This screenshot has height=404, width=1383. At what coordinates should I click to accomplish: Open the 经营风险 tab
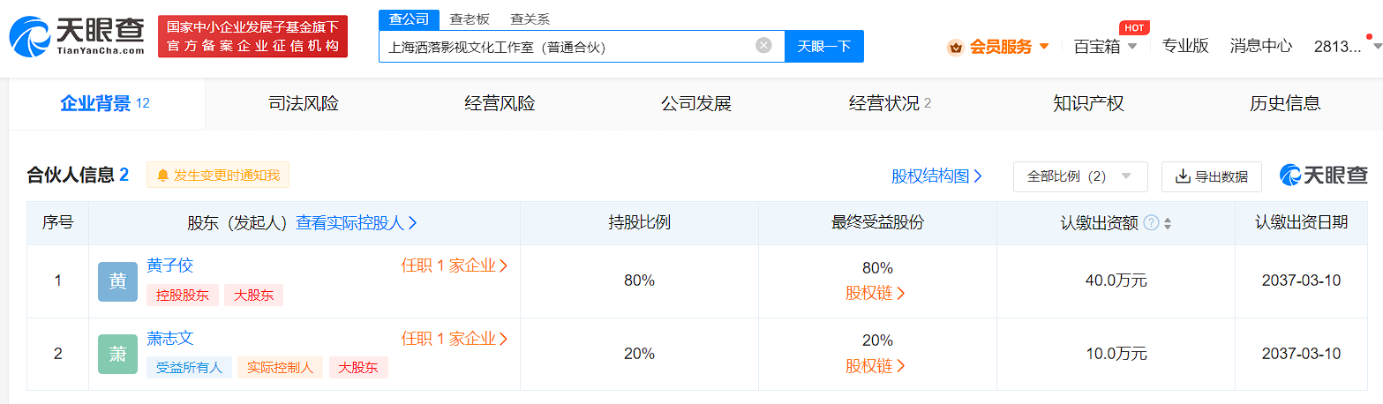(x=500, y=103)
